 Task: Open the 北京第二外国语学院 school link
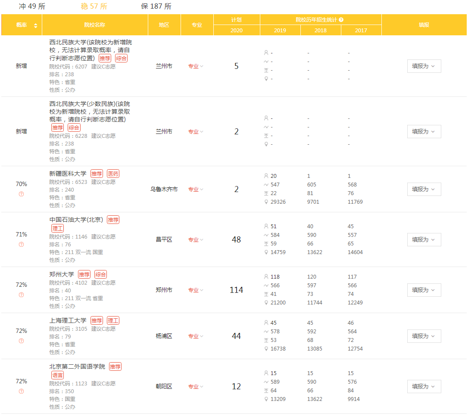pos(77,366)
